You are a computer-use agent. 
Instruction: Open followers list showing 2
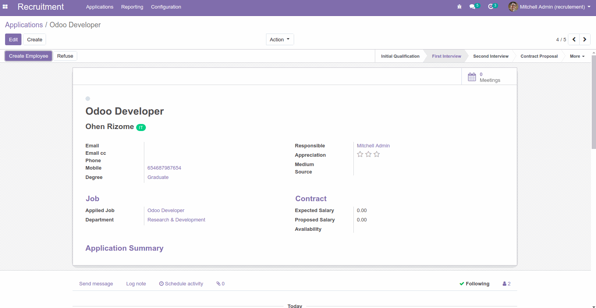(x=506, y=283)
